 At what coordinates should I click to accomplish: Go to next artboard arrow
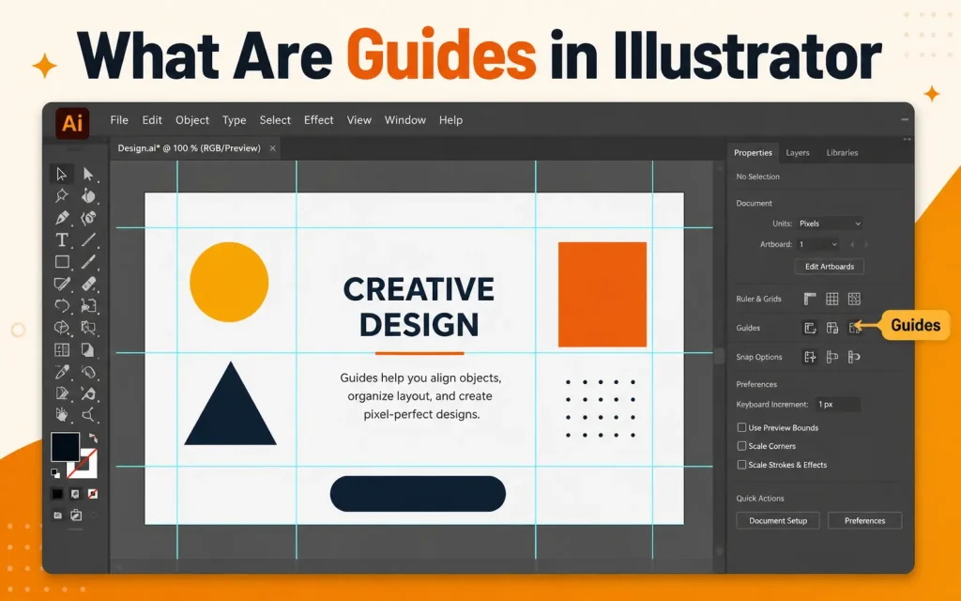[866, 244]
